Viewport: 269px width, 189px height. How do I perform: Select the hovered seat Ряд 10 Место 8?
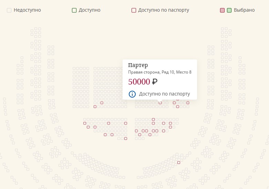tap(160, 103)
